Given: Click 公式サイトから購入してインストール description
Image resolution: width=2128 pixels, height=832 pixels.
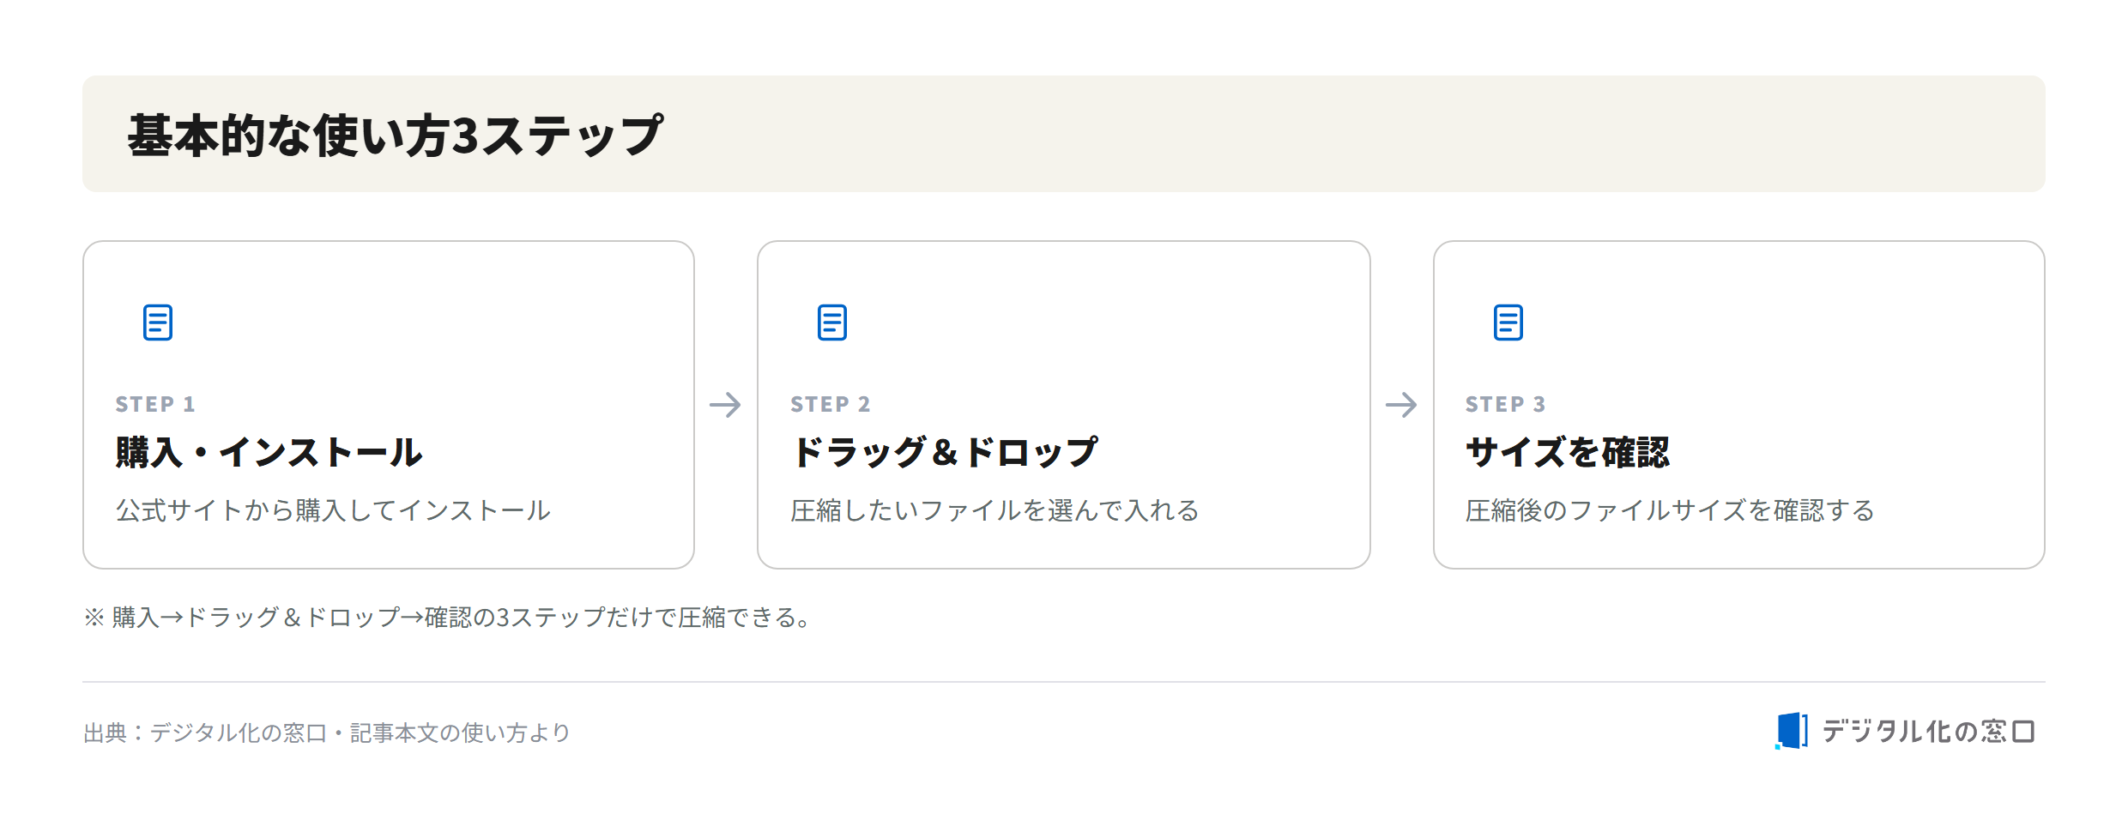Looking at the screenshot, I should pyautogui.click(x=333, y=510).
